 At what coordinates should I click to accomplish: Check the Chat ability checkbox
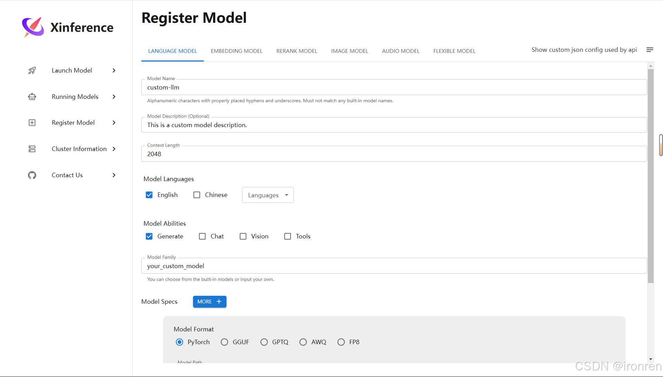click(202, 236)
